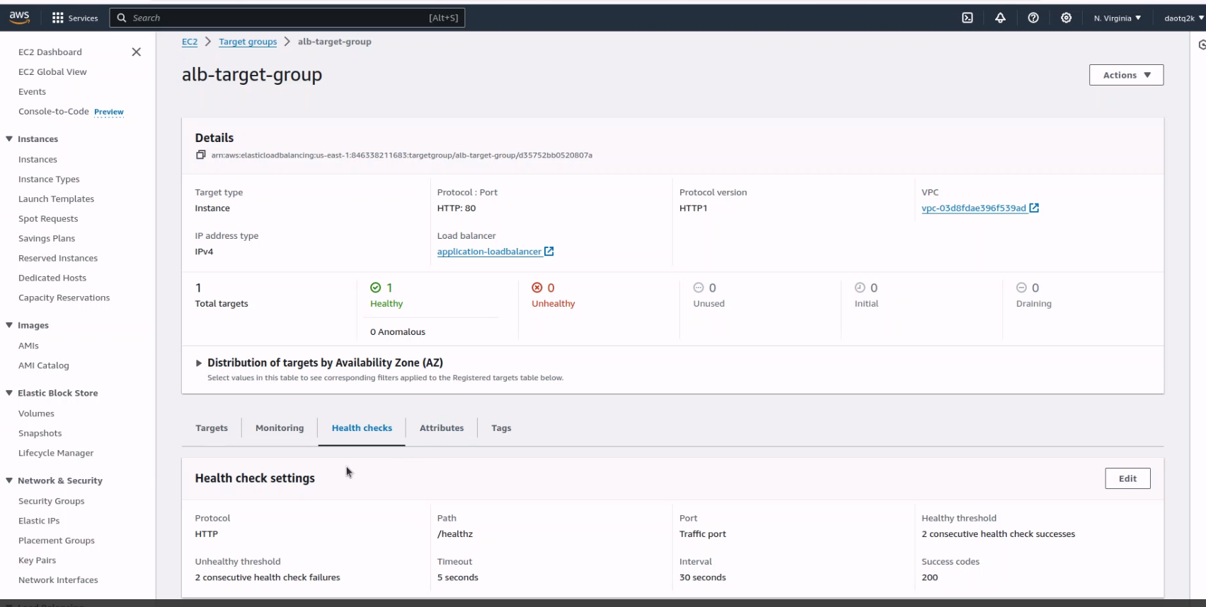Click the Unused status icon
1206x607 pixels.
point(699,288)
